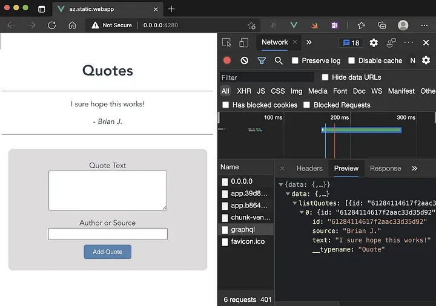
Task: Check Blocked Requests
Action: pos(306,105)
